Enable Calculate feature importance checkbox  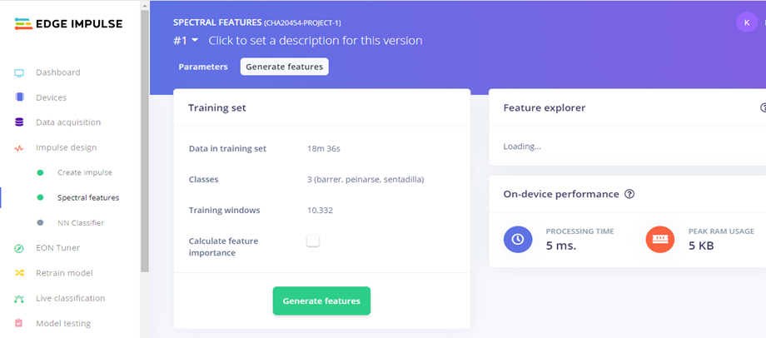coord(313,241)
